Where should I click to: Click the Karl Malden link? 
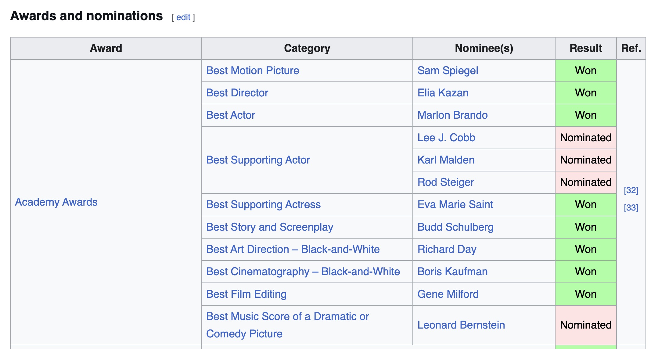click(x=446, y=160)
